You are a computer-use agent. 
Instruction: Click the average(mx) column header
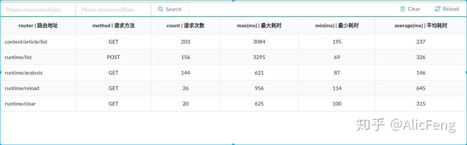pyautogui.click(x=421, y=25)
